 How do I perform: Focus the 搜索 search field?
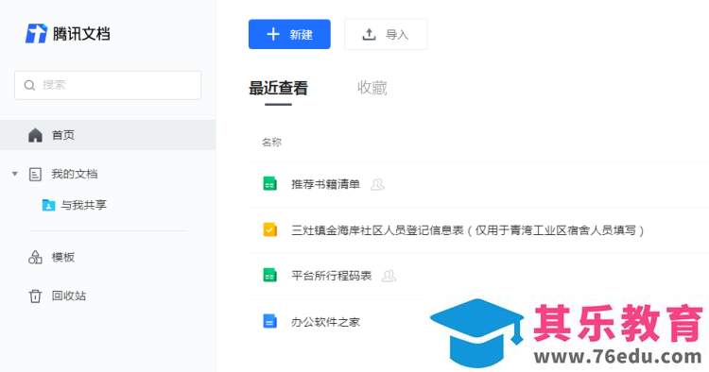[108, 85]
